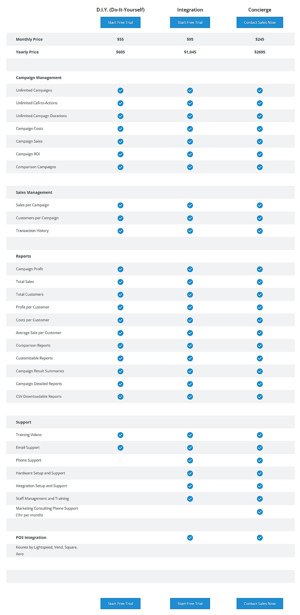Click the Campaign ROI checkmark under Integration

(190, 154)
